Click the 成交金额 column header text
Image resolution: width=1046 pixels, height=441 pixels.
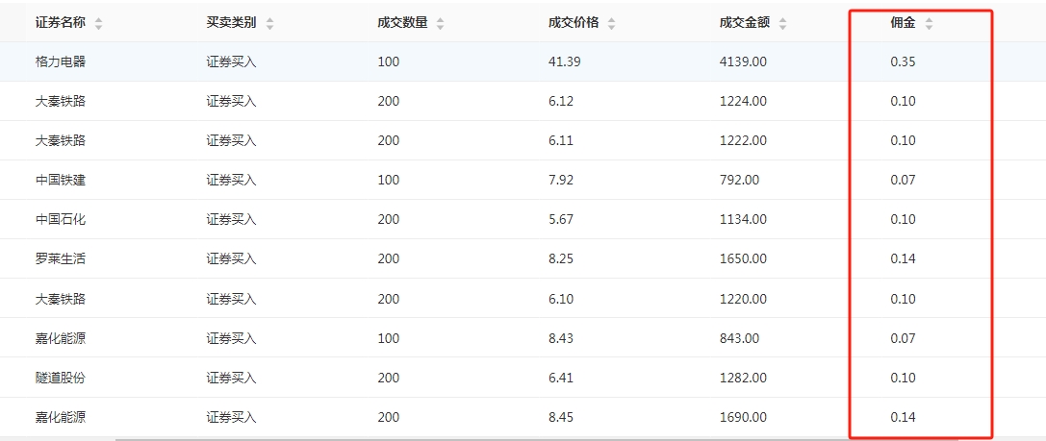[745, 23]
